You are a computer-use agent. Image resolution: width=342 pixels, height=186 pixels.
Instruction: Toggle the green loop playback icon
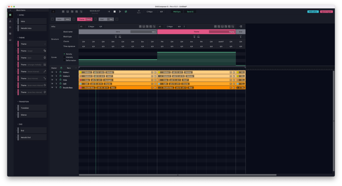pos(126,12)
